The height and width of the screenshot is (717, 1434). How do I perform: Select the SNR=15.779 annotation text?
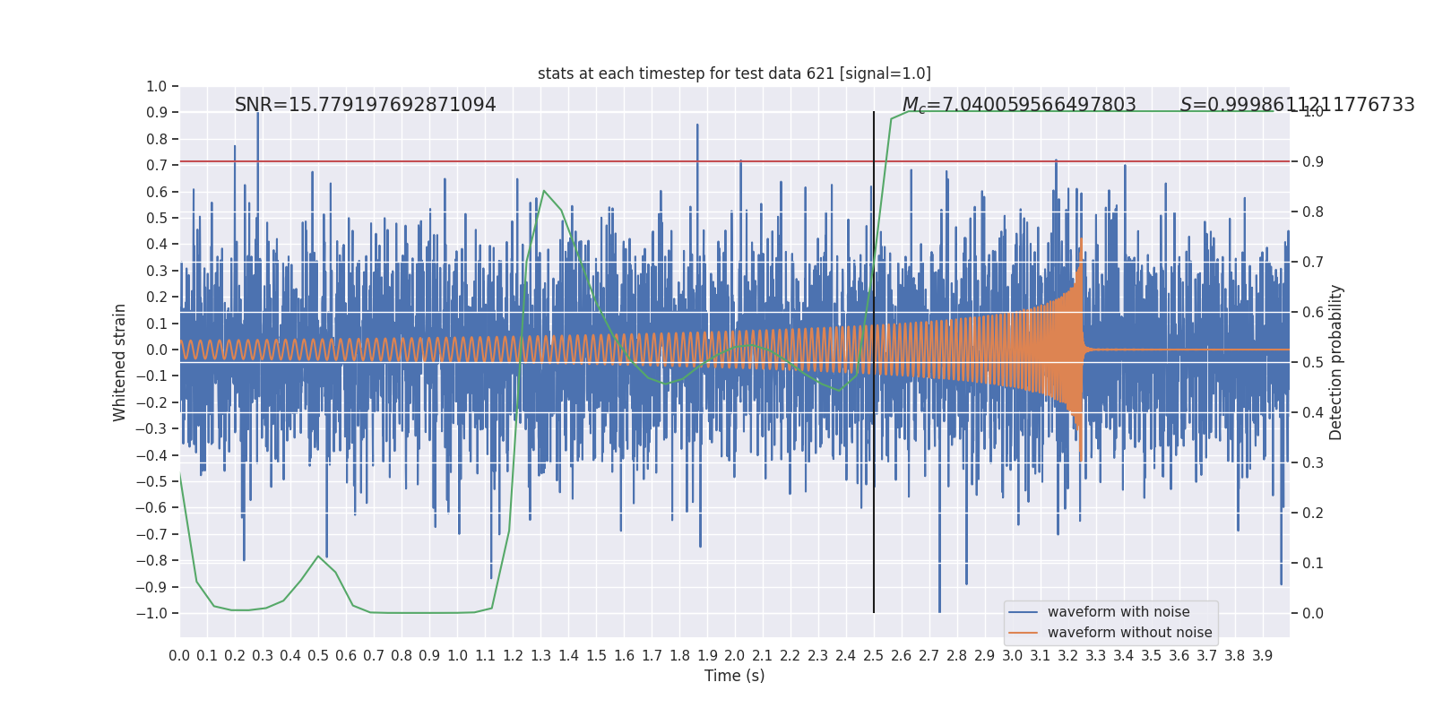[365, 105]
